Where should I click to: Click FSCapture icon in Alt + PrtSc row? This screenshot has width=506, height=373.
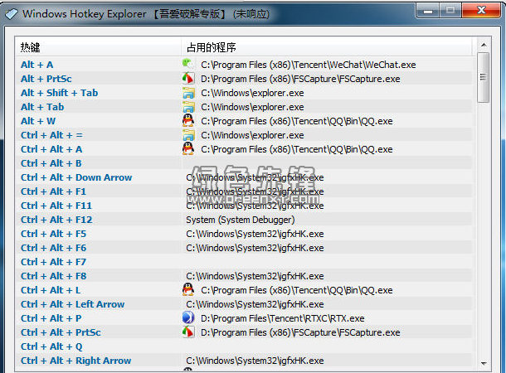188,79
